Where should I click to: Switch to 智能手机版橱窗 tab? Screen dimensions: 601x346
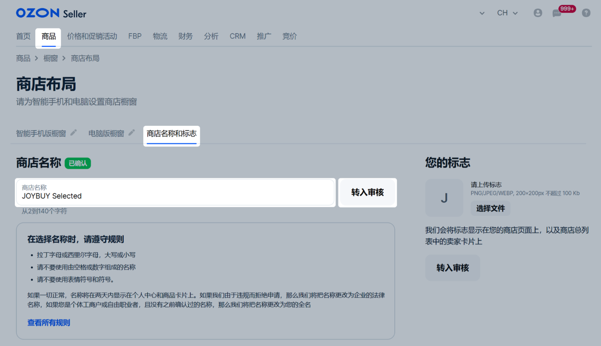(x=41, y=133)
